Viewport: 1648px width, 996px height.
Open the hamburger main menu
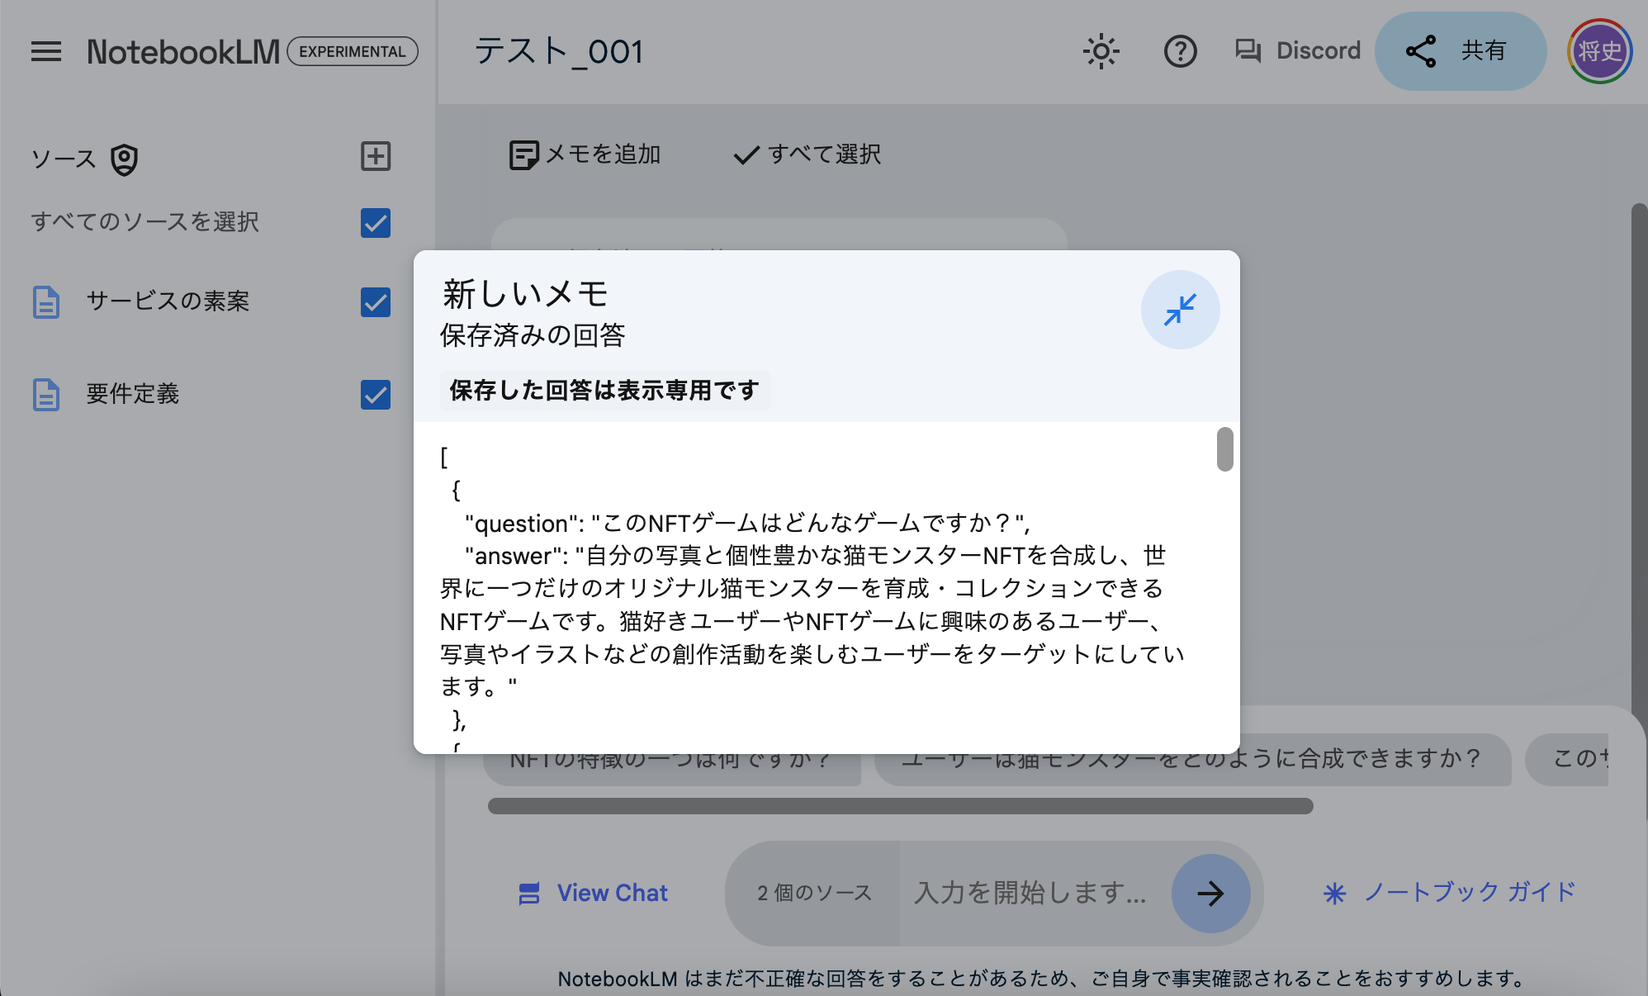point(46,51)
